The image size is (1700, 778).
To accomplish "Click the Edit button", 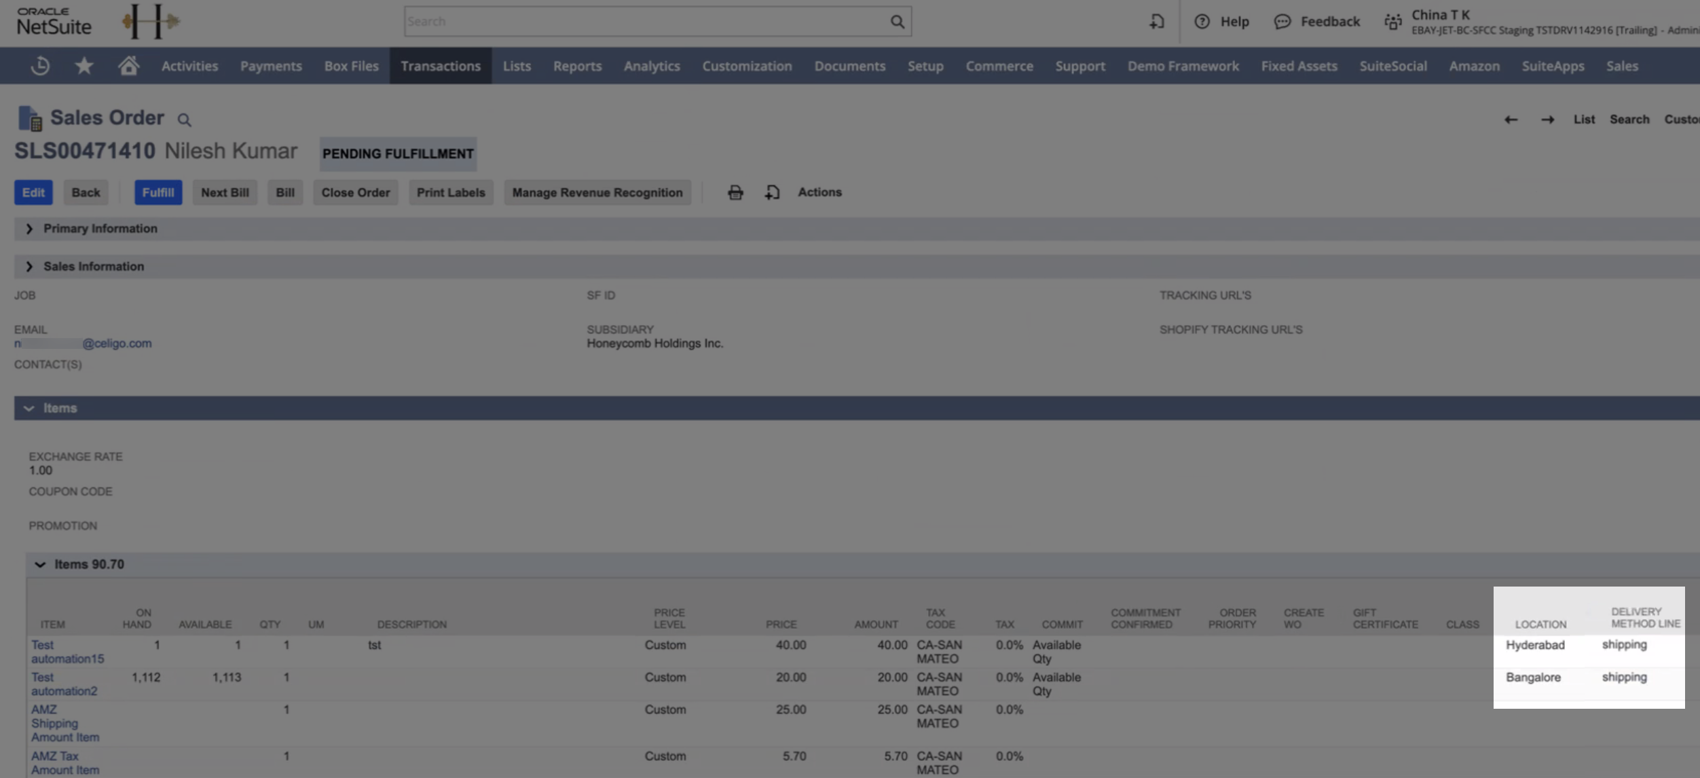I will (x=33, y=193).
